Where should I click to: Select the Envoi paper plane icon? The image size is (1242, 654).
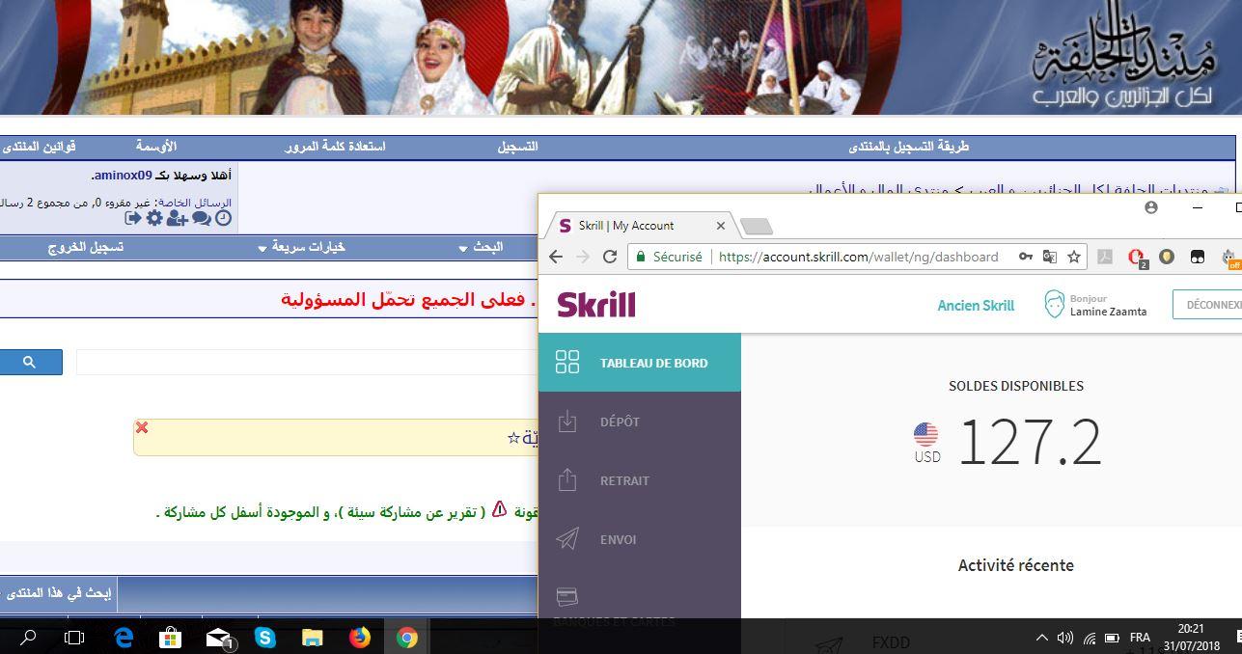567,539
